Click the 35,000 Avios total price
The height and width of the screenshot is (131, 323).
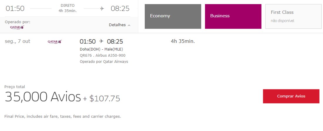[43, 97]
